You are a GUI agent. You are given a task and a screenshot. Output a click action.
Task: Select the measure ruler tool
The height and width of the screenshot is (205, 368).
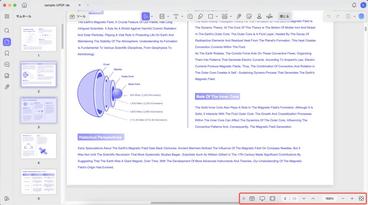click(x=225, y=16)
